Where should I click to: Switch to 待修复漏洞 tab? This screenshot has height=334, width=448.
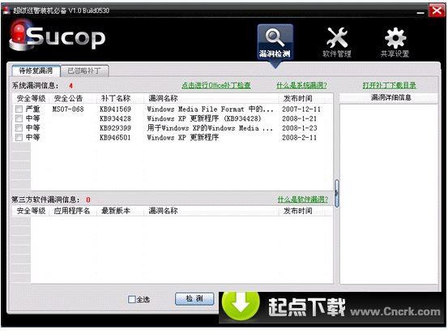(36, 71)
